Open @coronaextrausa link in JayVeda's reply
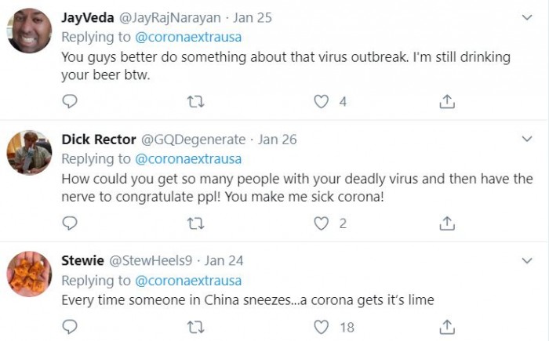549x341 pixels. click(x=188, y=38)
